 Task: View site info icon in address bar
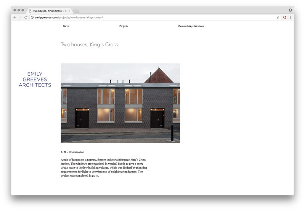pyautogui.click(x=32, y=17)
